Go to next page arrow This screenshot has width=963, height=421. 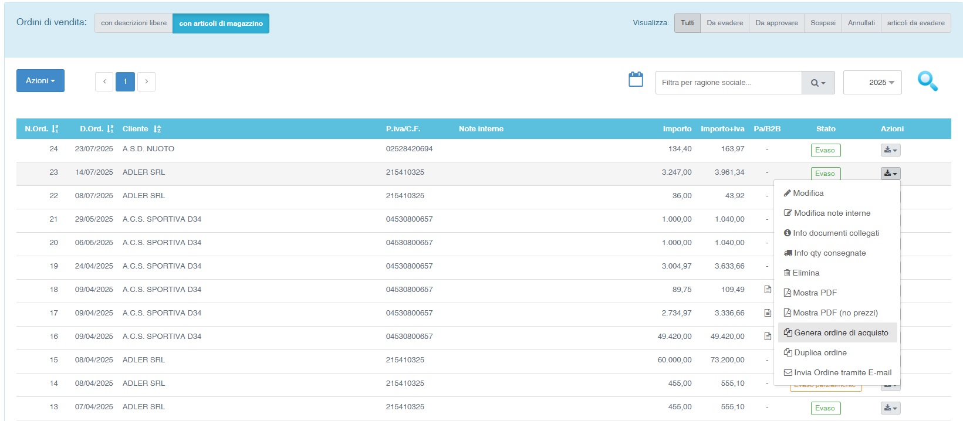146,82
